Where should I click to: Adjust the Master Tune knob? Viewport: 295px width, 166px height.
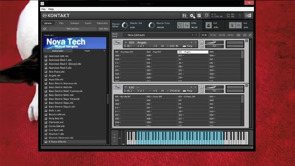(152, 25)
